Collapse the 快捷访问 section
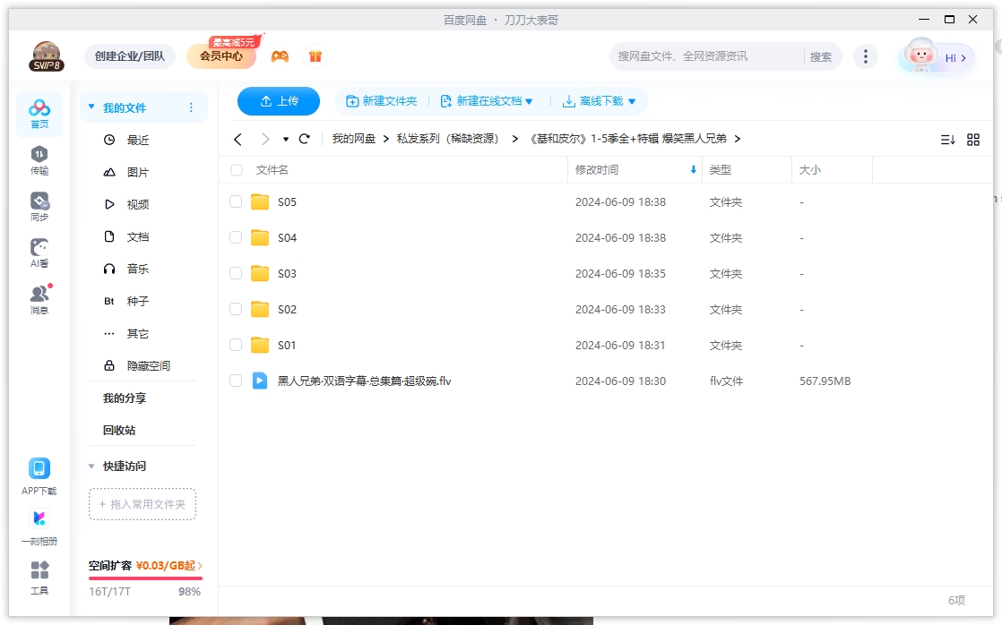The image size is (1002, 625). coord(91,466)
